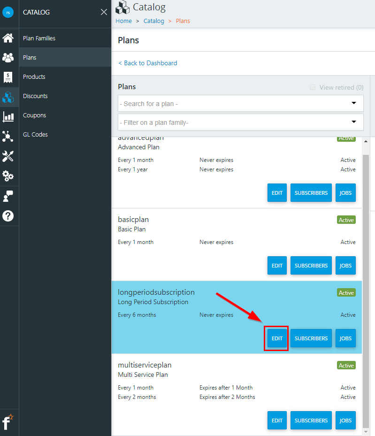Open the Reports bar chart icon
This screenshot has width=375, height=436.
click(x=8, y=117)
